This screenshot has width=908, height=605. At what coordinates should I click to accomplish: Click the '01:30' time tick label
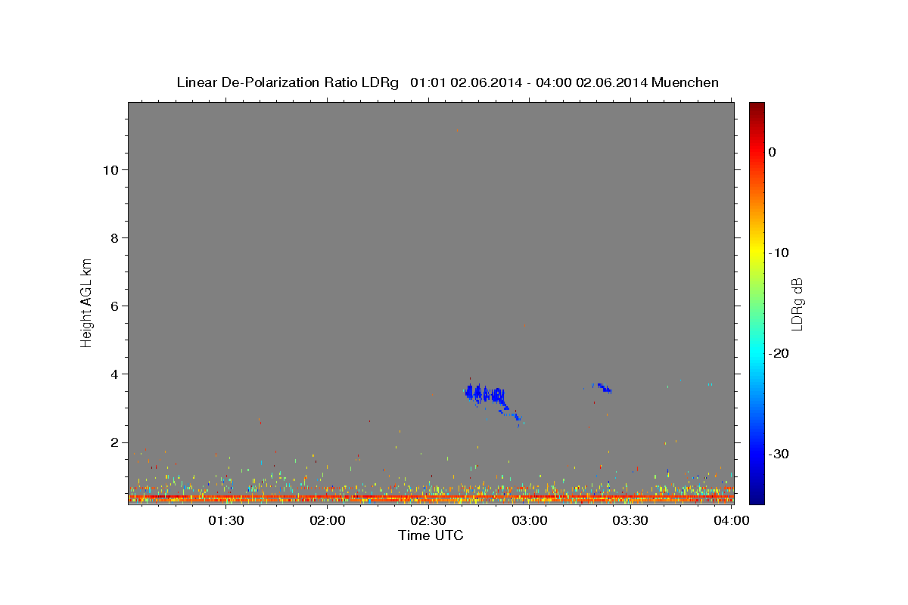pyautogui.click(x=226, y=520)
